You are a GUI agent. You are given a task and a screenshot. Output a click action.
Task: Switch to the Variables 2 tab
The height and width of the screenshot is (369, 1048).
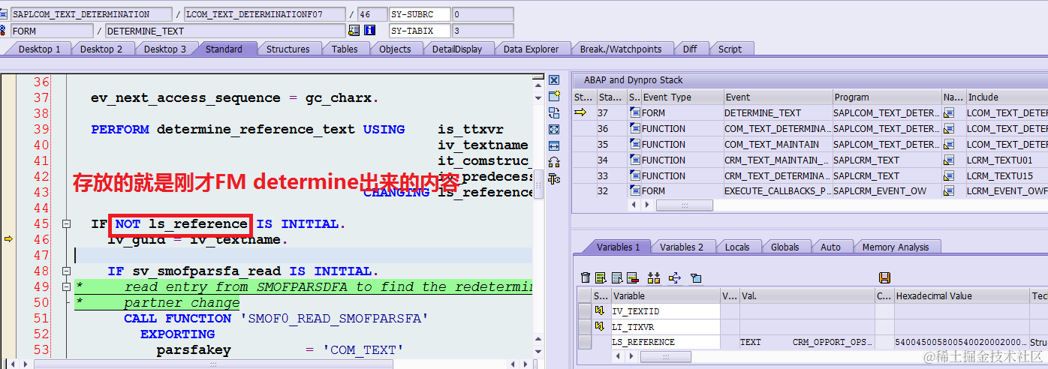click(682, 247)
